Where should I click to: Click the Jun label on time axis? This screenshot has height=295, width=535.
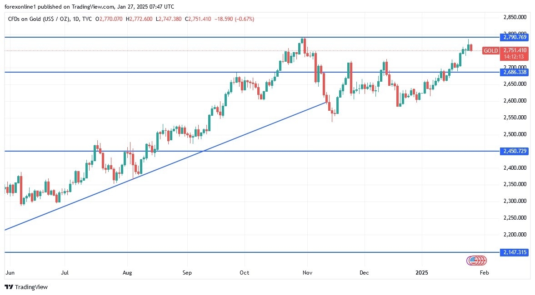(9, 273)
